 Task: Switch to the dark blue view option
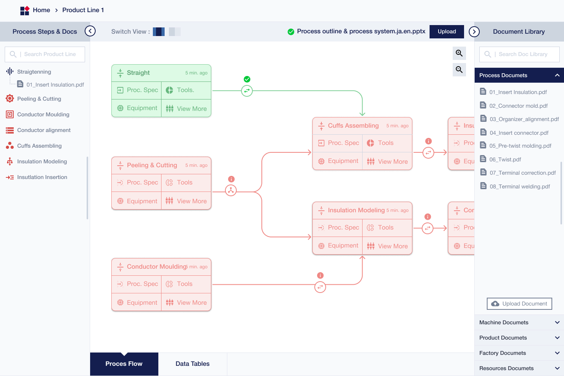pyautogui.click(x=159, y=32)
